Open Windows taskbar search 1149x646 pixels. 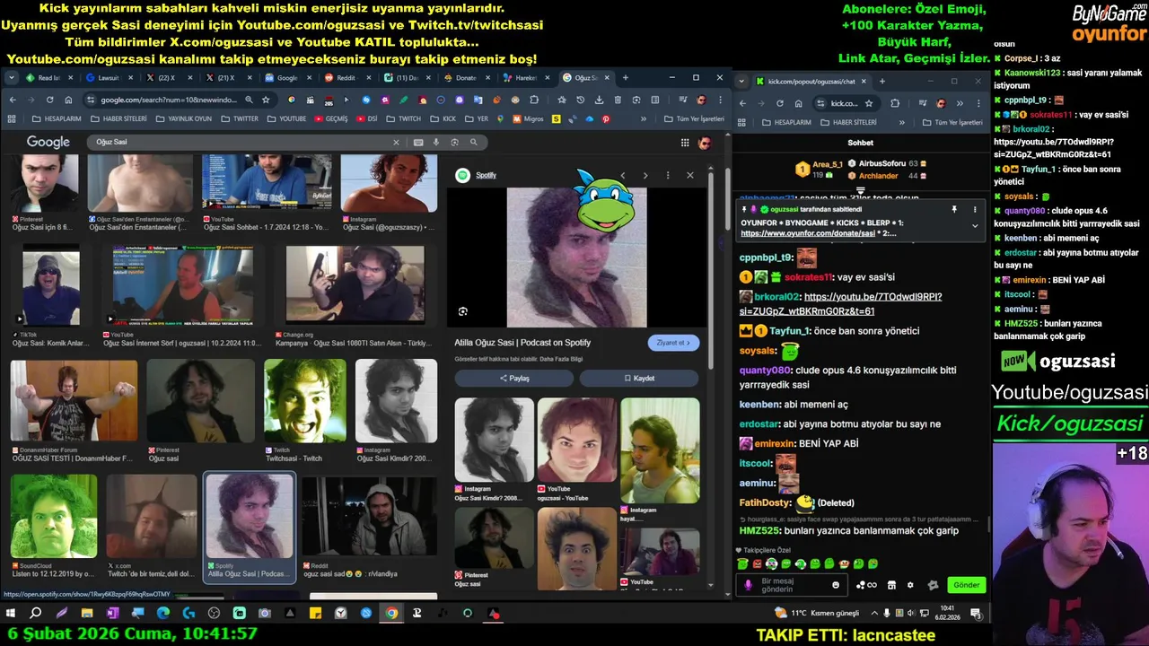click(x=36, y=614)
